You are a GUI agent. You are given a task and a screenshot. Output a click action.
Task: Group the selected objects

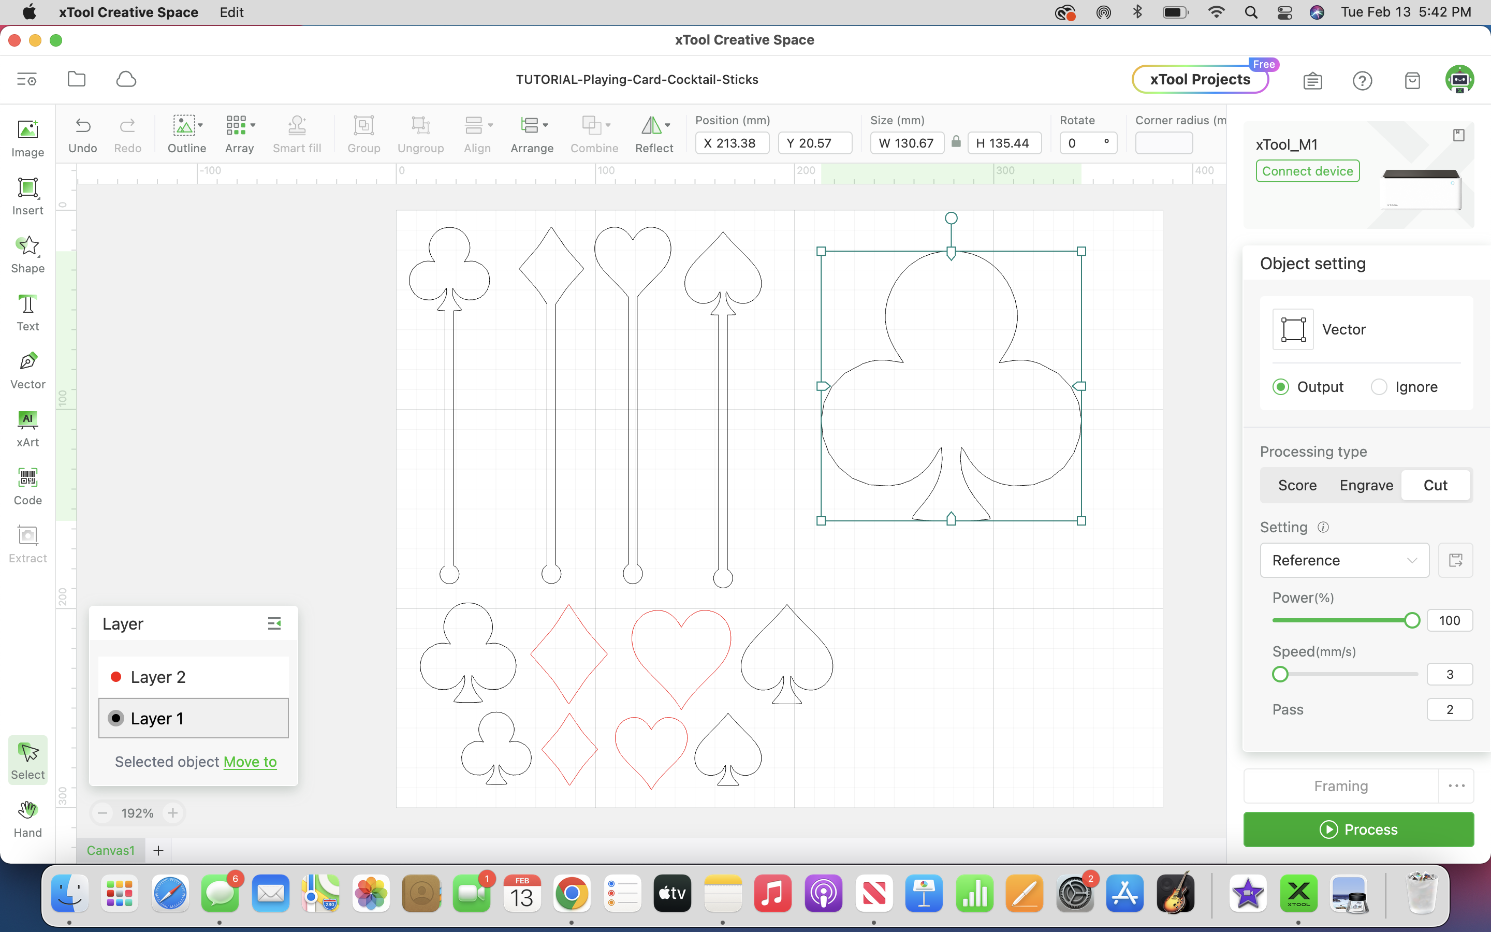[363, 133]
